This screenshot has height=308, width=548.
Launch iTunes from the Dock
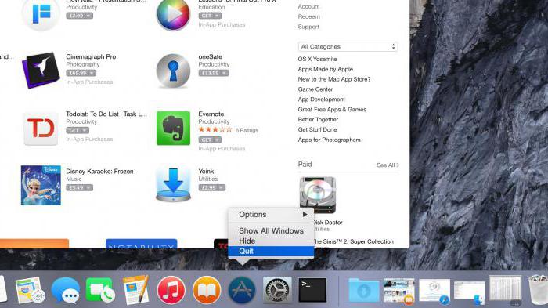171,290
